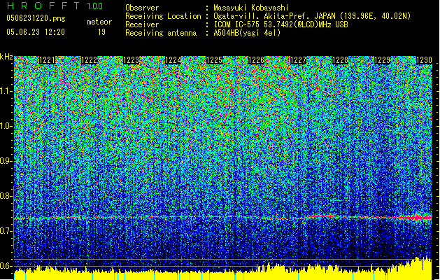Click the 1224 time marker

point(173,60)
